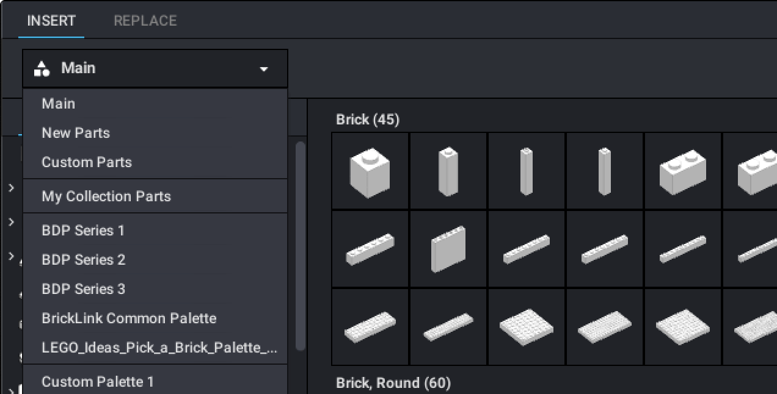
Task: Select New Parts from the list
Action: point(76,133)
